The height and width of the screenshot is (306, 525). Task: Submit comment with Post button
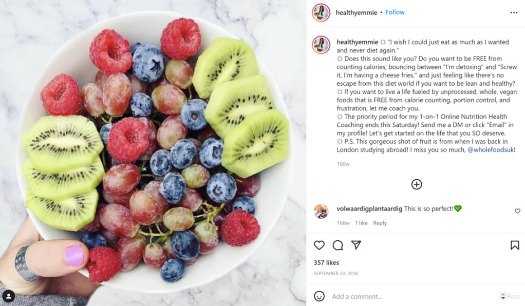coord(513,296)
